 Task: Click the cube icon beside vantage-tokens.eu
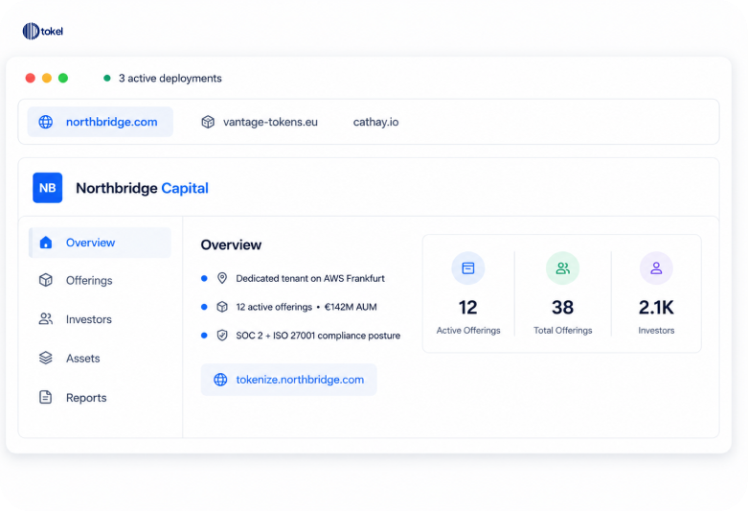click(x=208, y=122)
